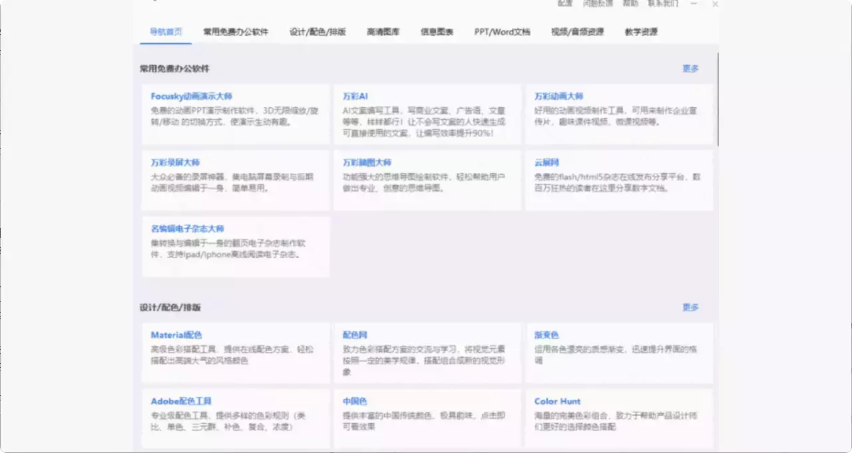Screen dimensions: 852x453
Task: 打开 PPT/Word文档 标签页
Action: (x=502, y=31)
